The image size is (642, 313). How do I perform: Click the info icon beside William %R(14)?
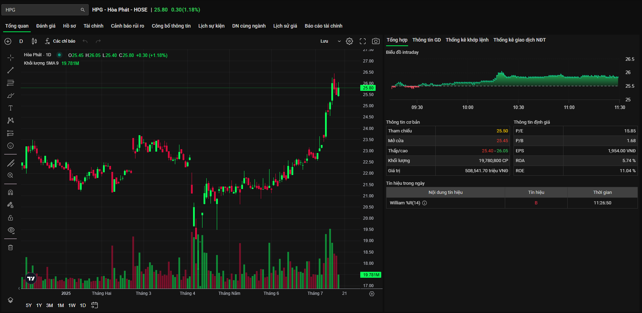(x=425, y=203)
